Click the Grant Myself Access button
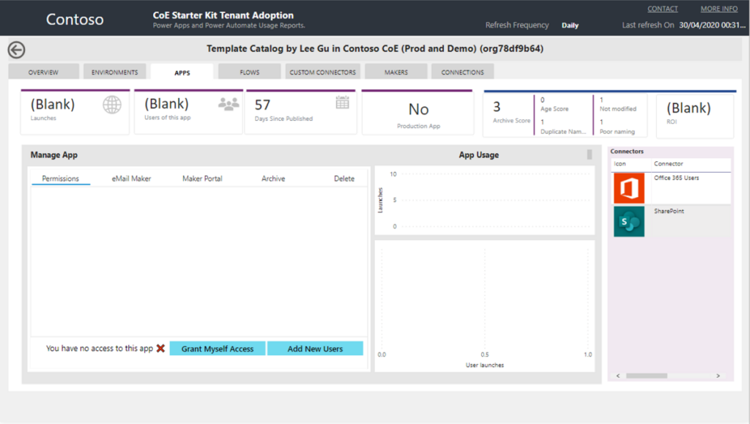 point(217,349)
